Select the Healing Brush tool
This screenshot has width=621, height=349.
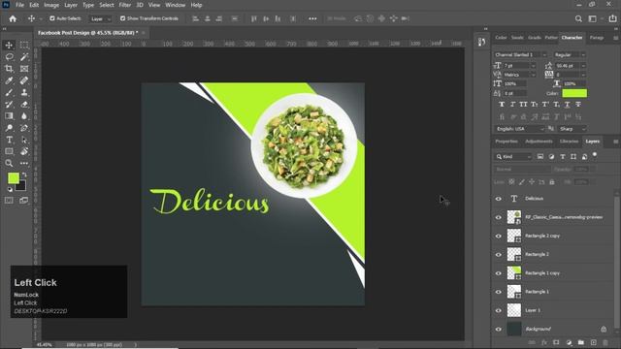click(x=24, y=80)
